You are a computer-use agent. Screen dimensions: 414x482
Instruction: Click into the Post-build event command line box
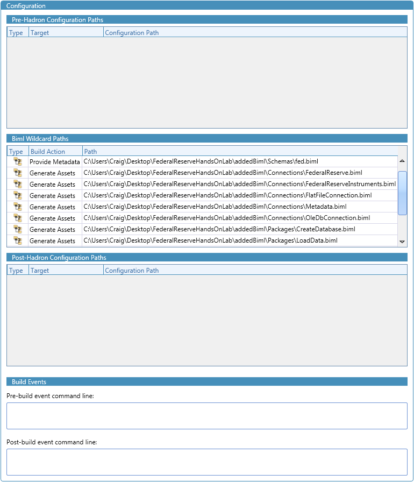207,462
